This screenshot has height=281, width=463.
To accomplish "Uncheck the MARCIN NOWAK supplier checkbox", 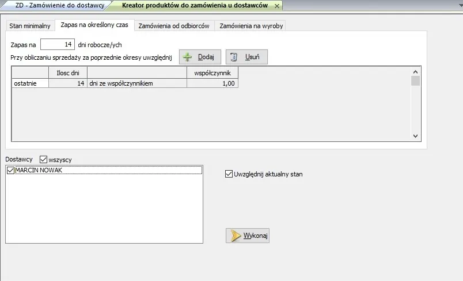I will coord(10,170).
